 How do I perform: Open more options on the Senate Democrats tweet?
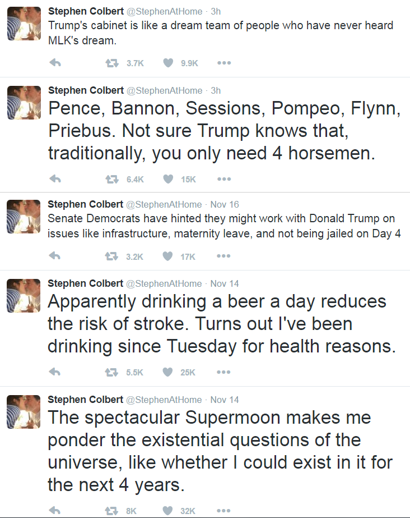(x=224, y=256)
